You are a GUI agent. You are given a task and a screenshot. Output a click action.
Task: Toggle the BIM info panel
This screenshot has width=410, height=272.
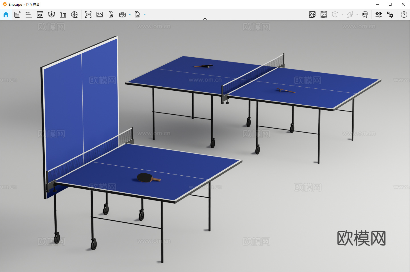pos(28,15)
